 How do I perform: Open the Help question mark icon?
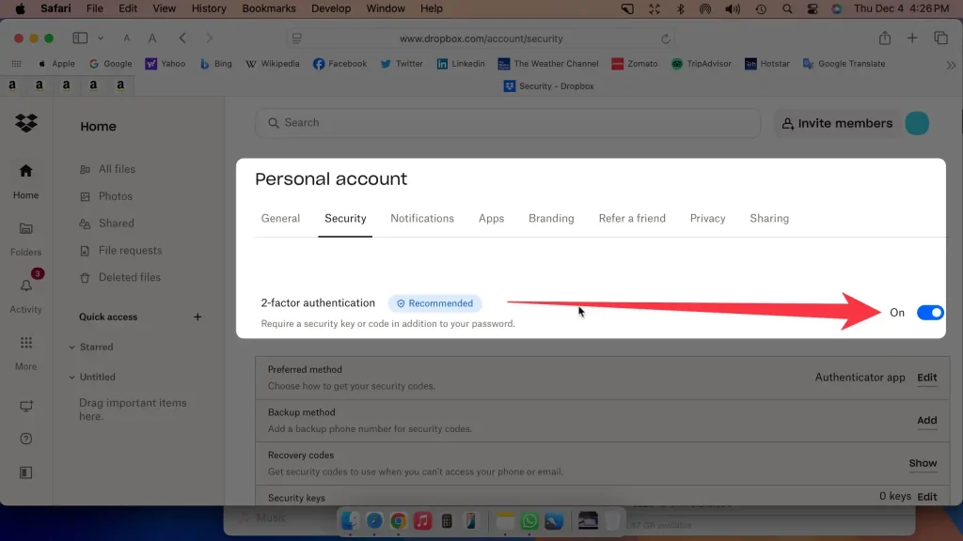(25, 438)
